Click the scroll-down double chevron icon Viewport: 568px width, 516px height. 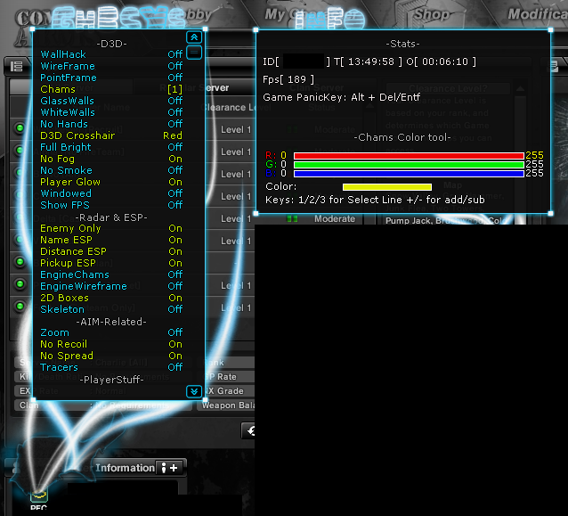pos(194,391)
